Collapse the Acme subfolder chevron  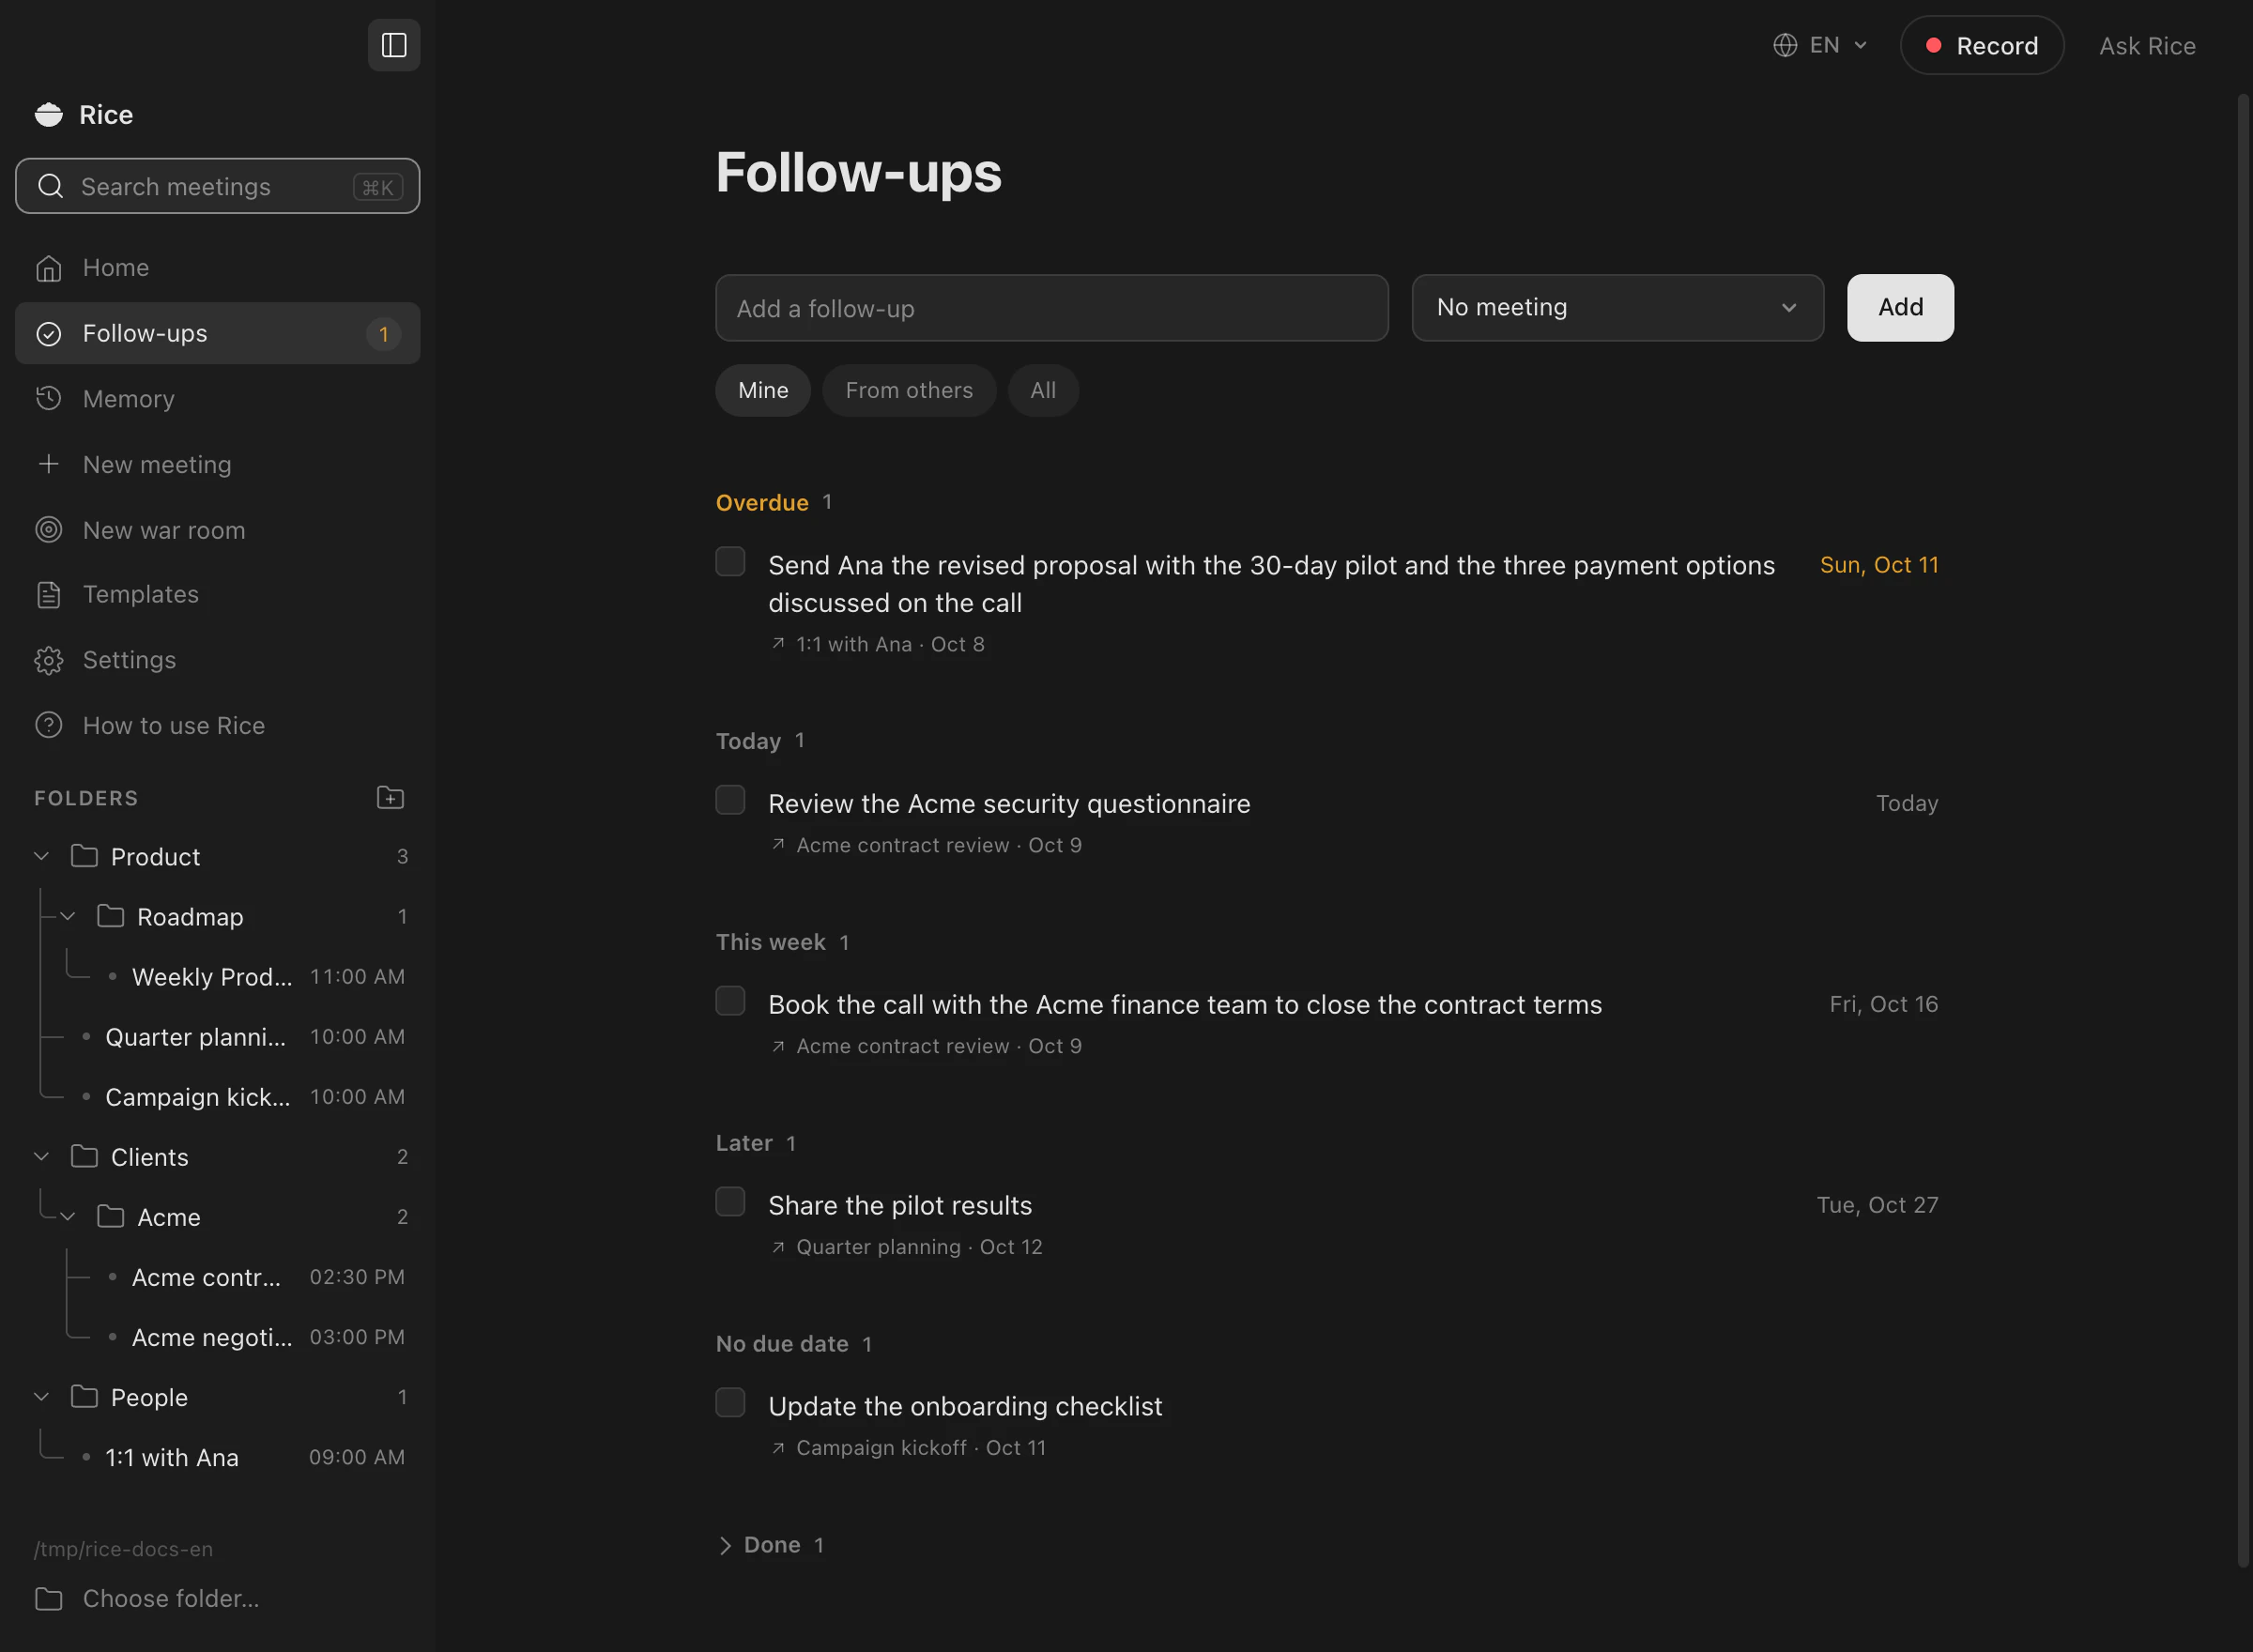[x=68, y=1216]
